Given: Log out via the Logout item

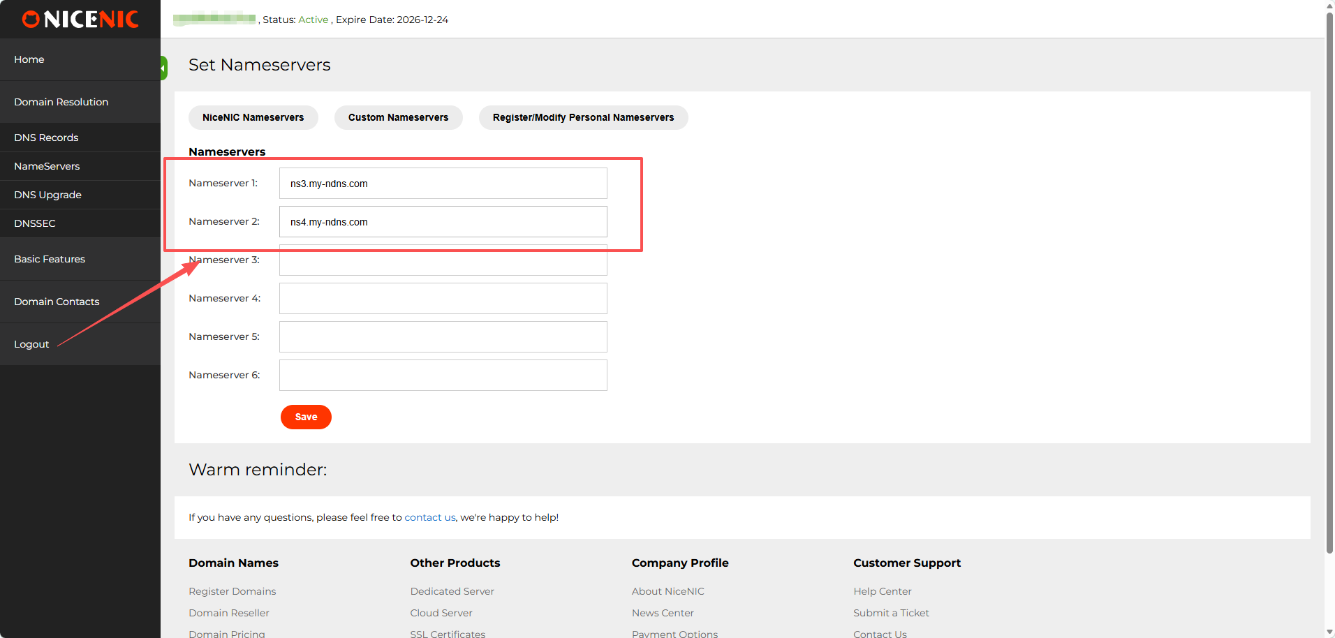Looking at the screenshot, I should [31, 344].
